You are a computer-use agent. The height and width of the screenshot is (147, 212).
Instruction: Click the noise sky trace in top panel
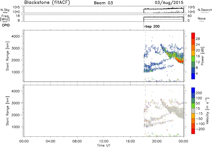click(x=163, y=9)
